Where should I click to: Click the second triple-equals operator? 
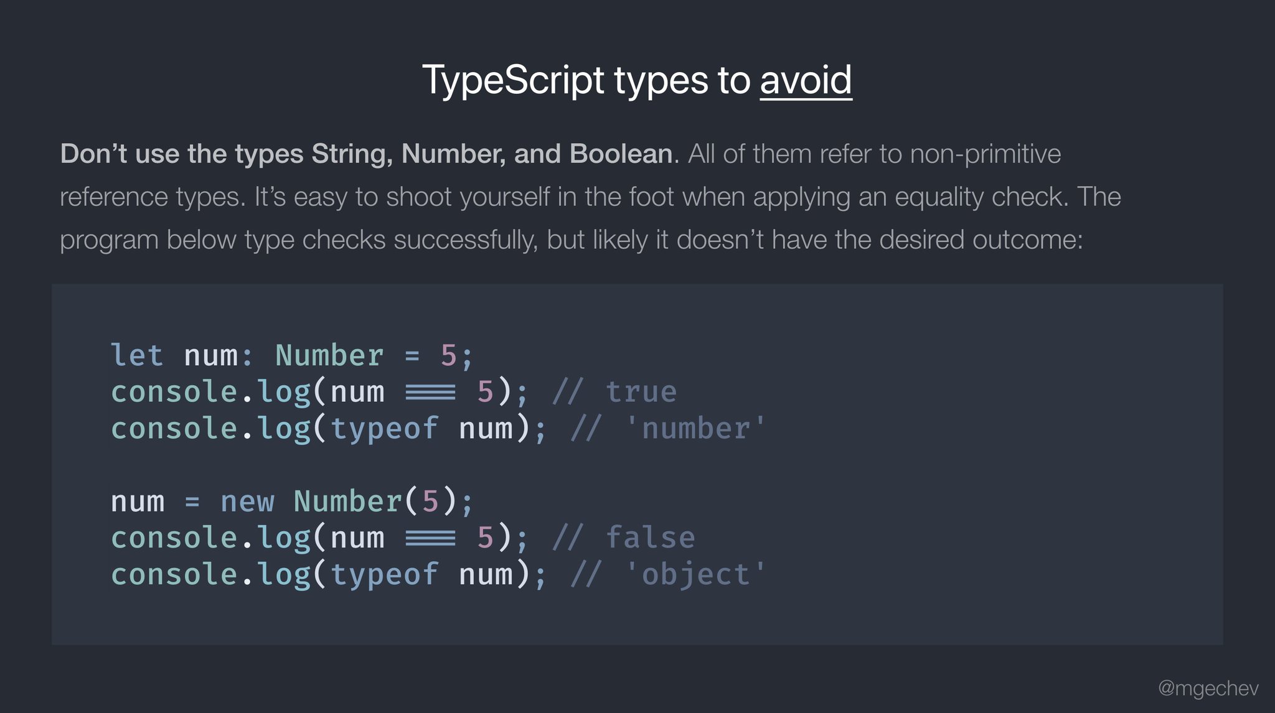point(430,538)
